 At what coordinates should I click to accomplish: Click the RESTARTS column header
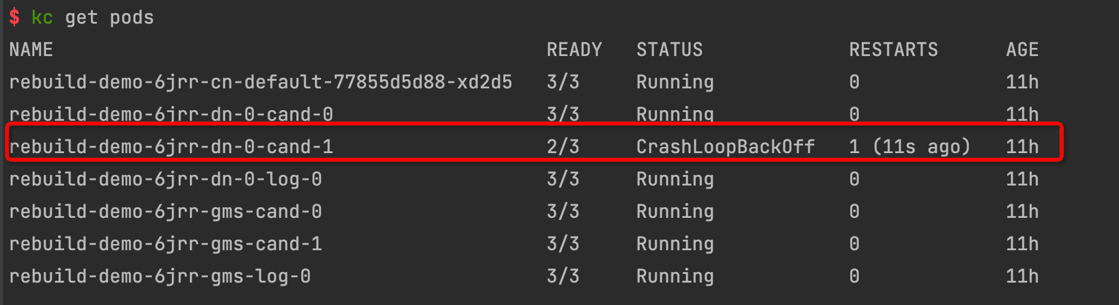point(894,50)
